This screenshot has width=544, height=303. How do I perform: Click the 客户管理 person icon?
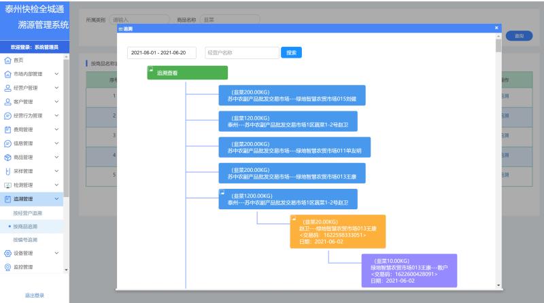7,101
